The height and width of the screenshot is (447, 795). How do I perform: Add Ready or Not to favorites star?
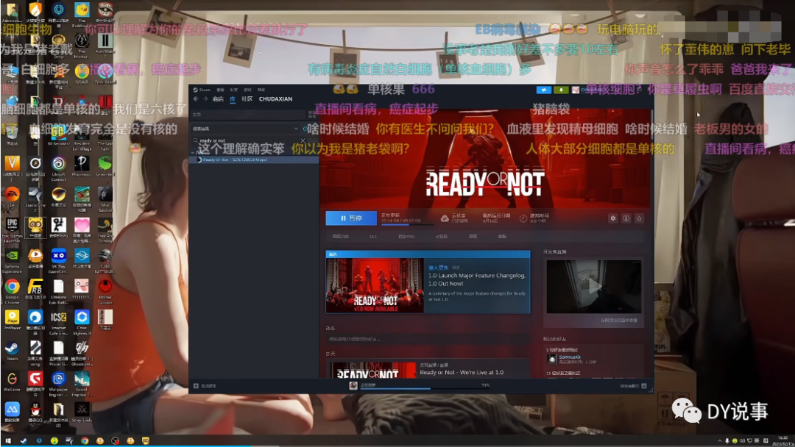(x=640, y=218)
